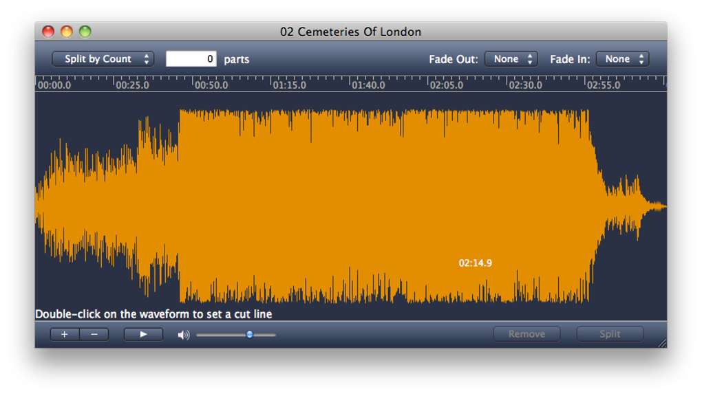The width and height of the screenshot is (702, 396).
Task: Zoom in waveform with plus button
Action: pos(65,334)
